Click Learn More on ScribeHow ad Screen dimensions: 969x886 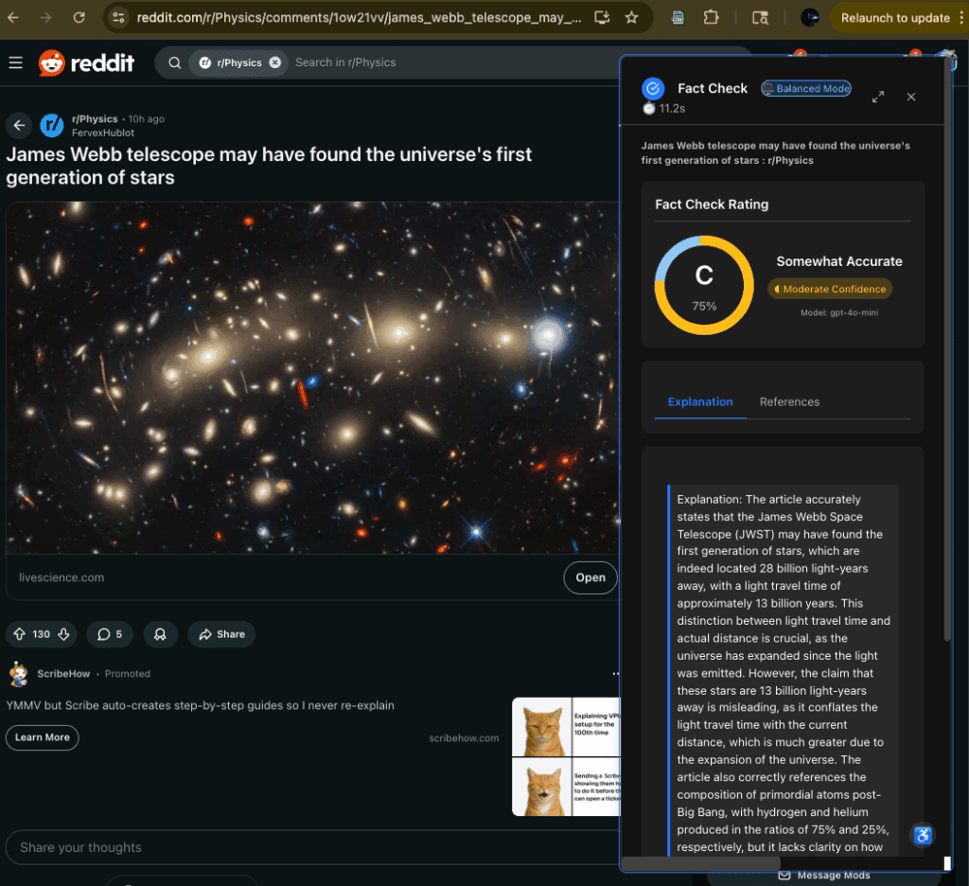tap(43, 737)
